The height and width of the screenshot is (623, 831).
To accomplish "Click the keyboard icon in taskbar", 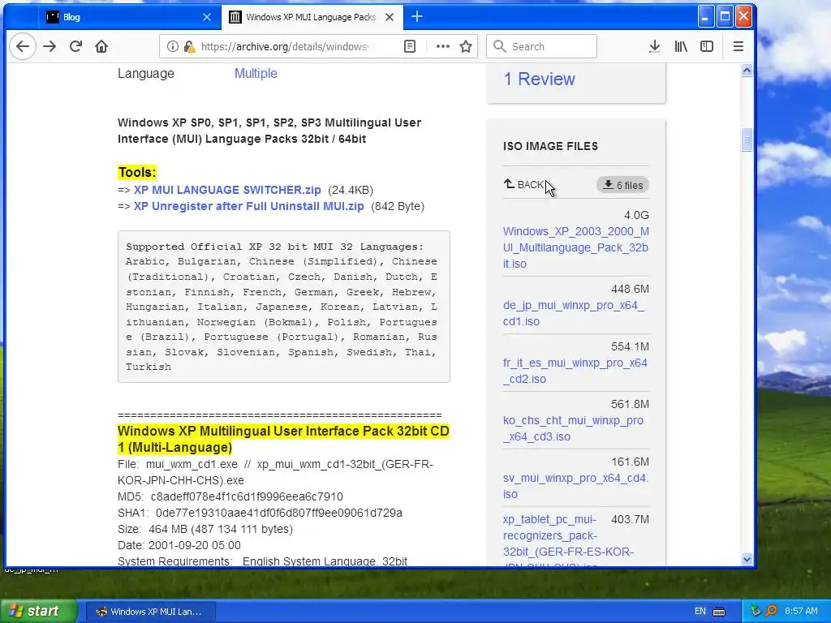I will pos(719,612).
